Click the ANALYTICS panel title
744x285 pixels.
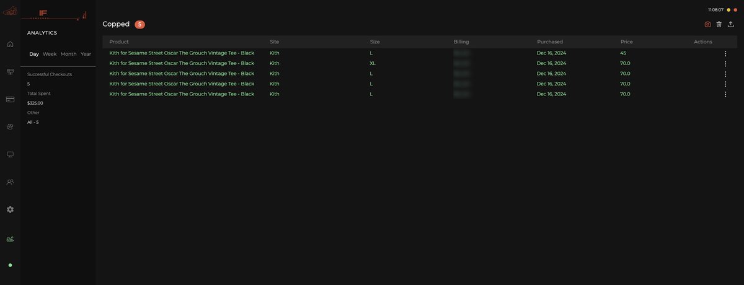pos(42,33)
